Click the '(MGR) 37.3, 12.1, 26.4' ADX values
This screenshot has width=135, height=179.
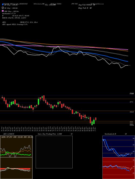point(29,22)
